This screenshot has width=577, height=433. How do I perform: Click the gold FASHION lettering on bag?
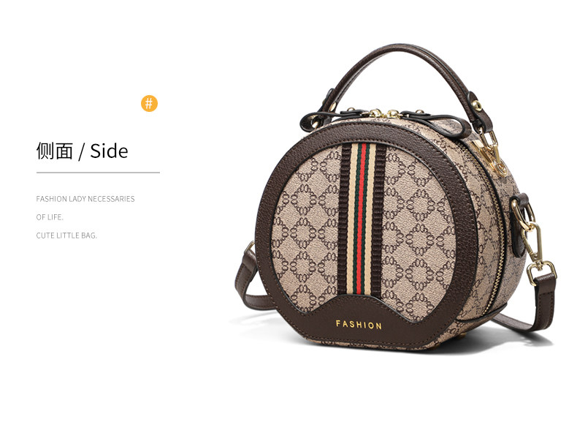[x=359, y=325]
